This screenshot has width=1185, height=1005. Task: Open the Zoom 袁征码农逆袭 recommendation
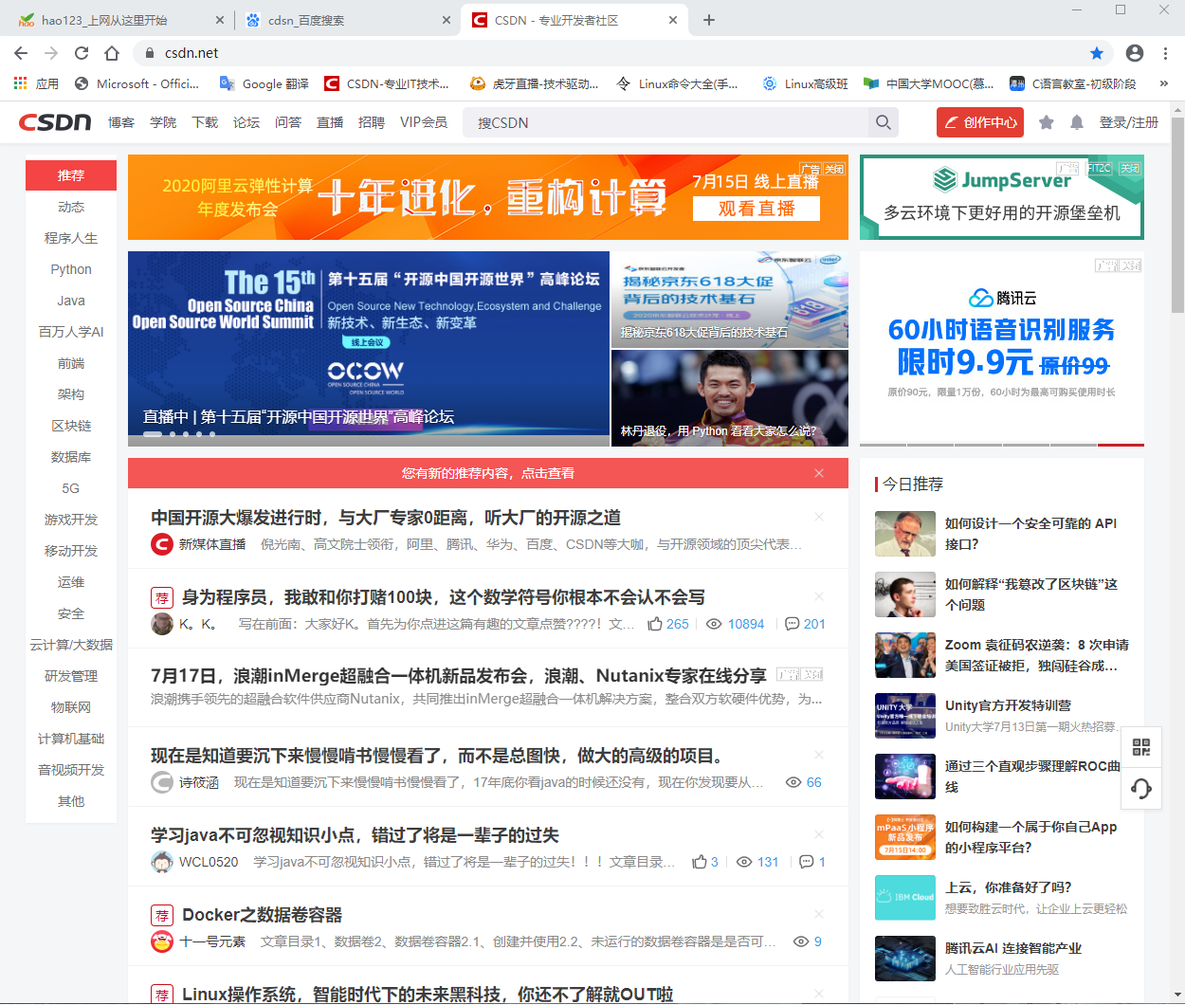pos(1037,655)
